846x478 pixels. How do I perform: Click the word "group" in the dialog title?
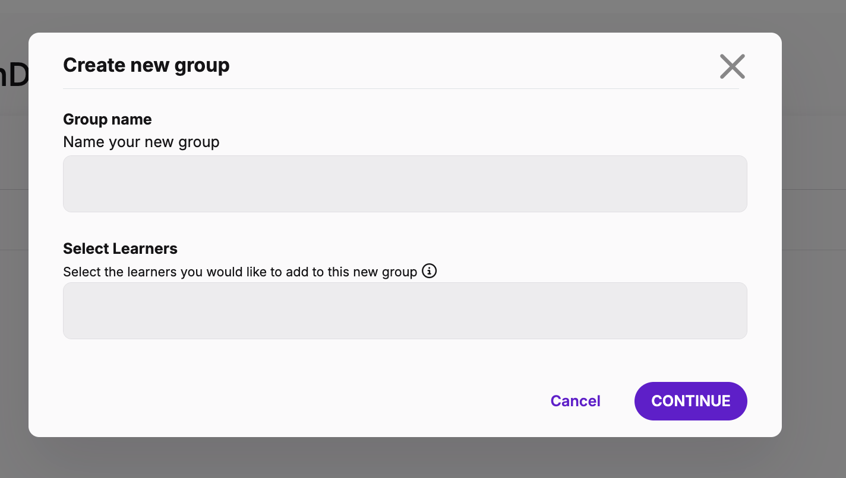(x=202, y=65)
